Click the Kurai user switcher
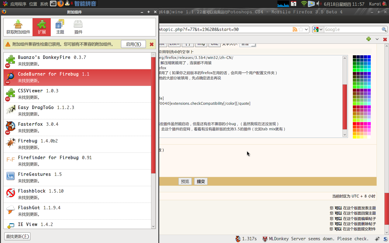 tap(375, 4)
